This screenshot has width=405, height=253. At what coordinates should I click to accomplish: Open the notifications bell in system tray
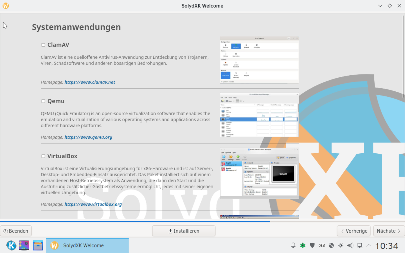(293, 245)
